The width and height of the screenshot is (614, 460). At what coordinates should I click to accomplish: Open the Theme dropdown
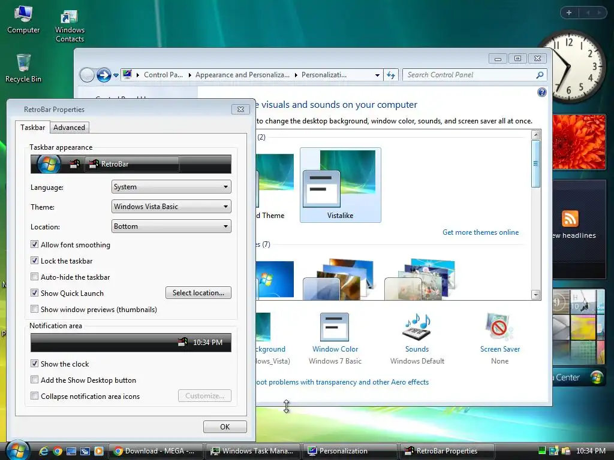click(x=171, y=207)
